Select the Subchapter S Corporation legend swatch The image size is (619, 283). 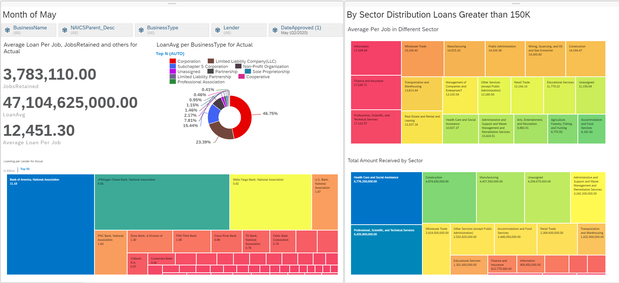pos(173,66)
